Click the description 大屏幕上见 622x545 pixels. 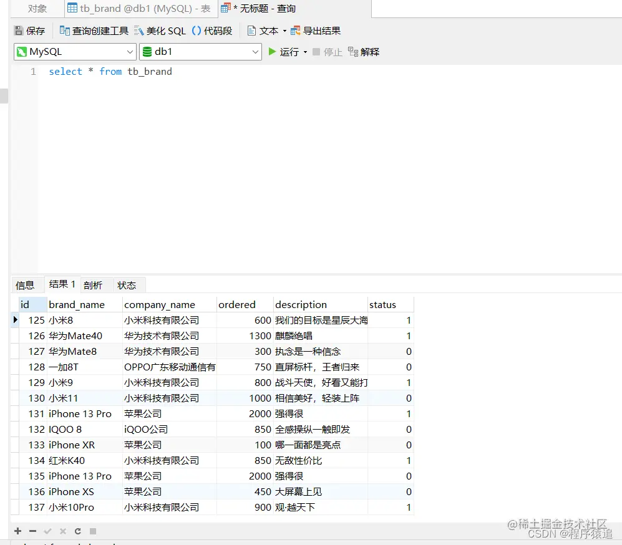pyautogui.click(x=321, y=491)
